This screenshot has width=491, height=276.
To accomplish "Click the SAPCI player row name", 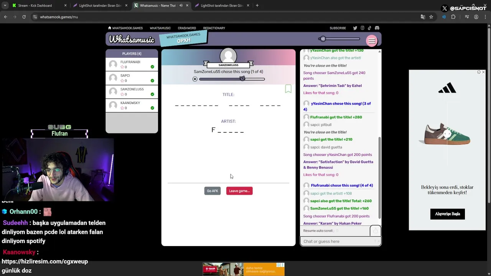I will [125, 76].
